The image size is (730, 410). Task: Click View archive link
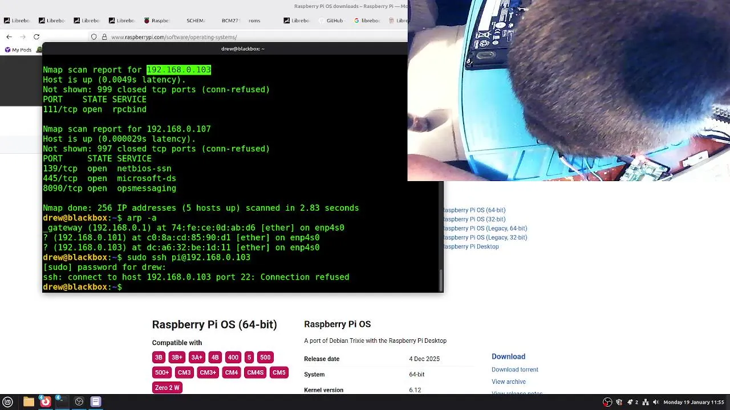pos(509,382)
